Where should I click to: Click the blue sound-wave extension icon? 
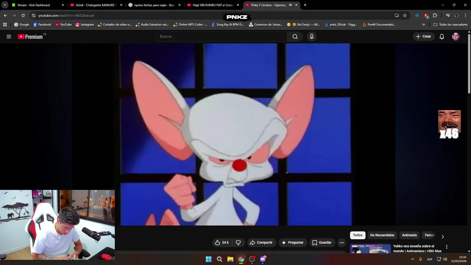(417, 15)
